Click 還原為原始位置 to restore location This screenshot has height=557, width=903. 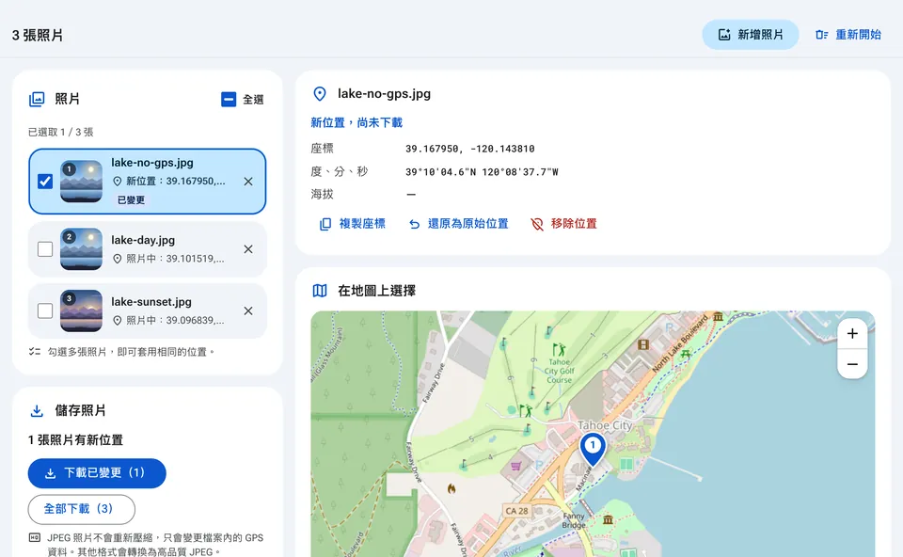tap(458, 224)
